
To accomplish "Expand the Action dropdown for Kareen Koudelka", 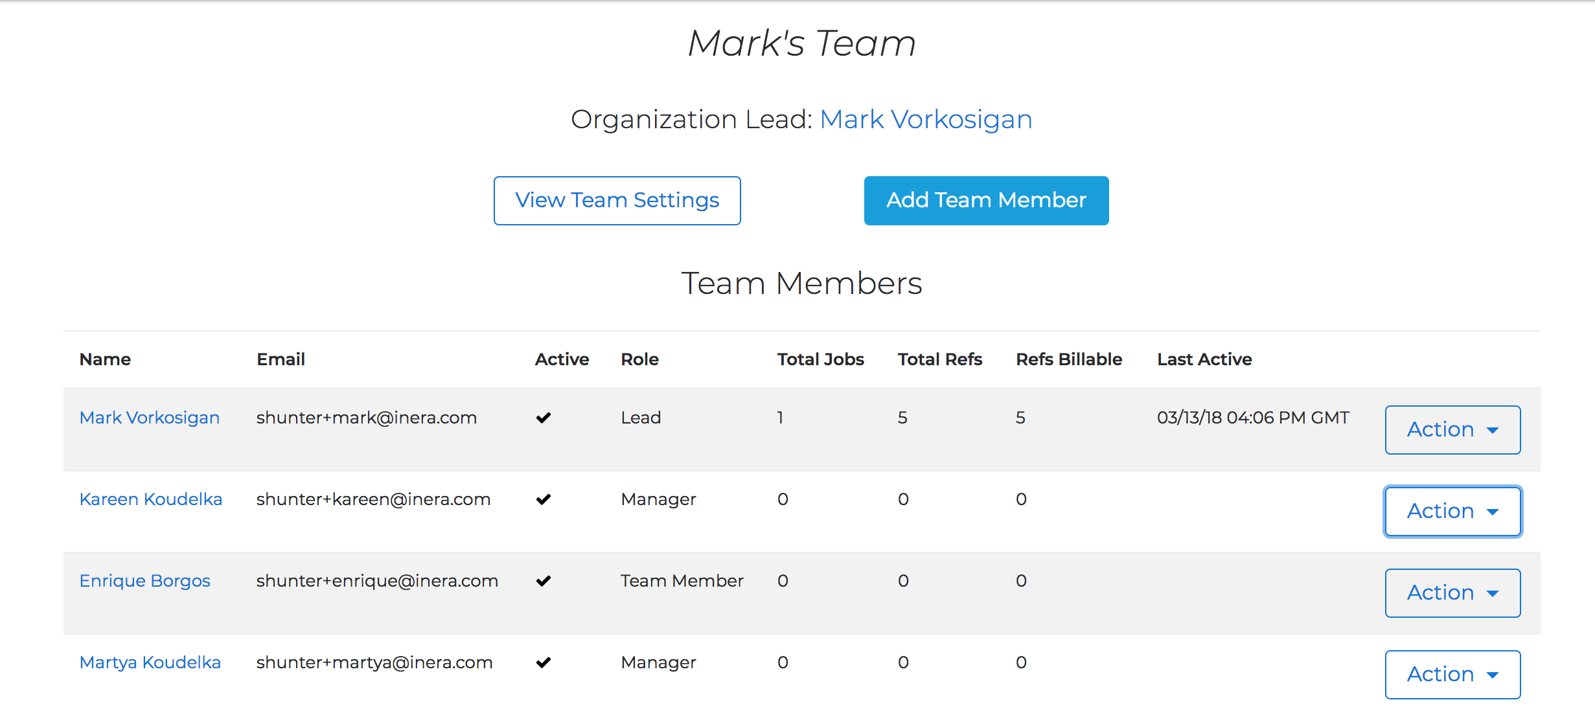I will click(1452, 512).
